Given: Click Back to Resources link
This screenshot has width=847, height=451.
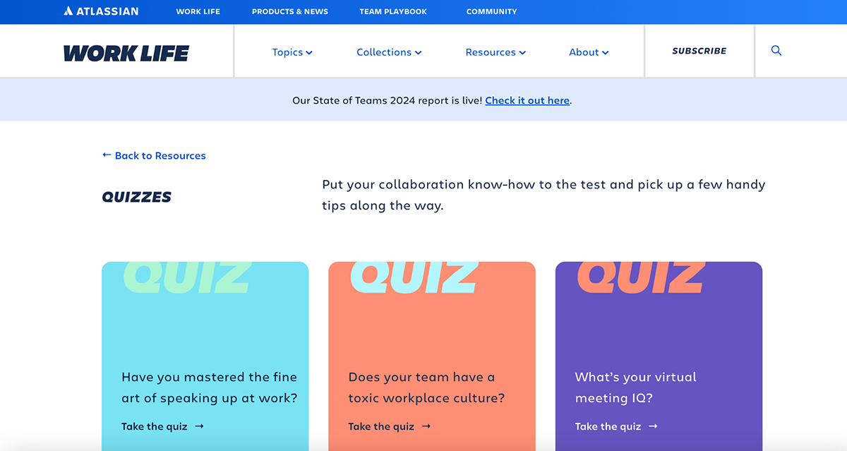Looking at the screenshot, I should coord(160,155).
